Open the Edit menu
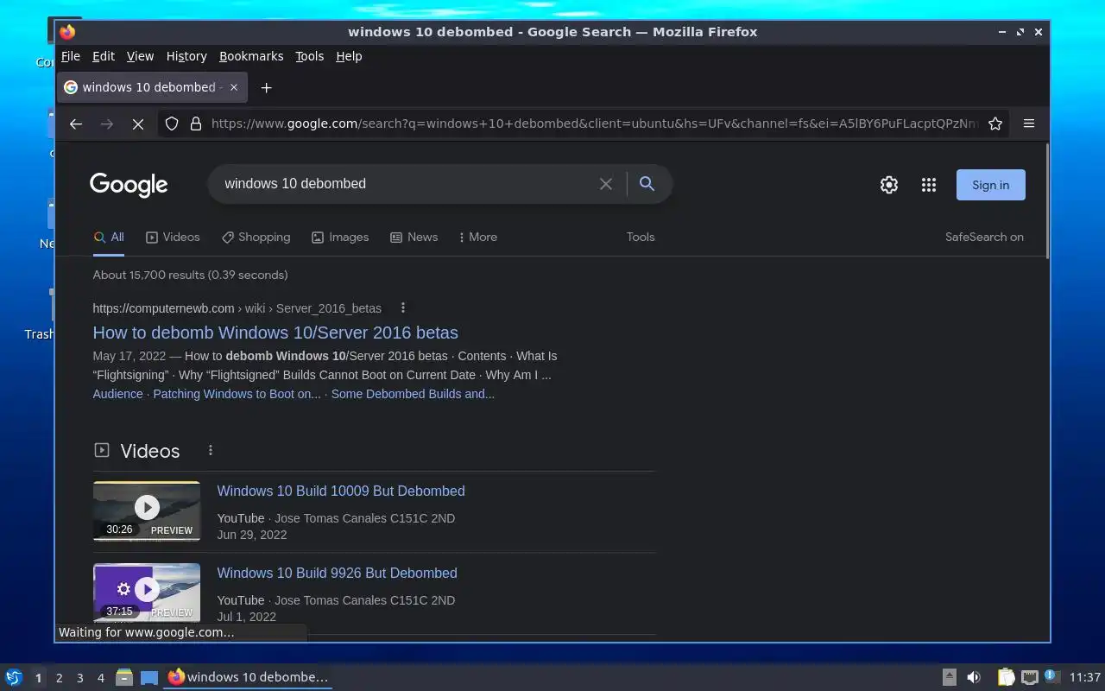The height and width of the screenshot is (691, 1105). click(x=104, y=56)
